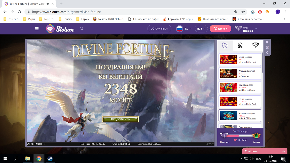
Task: Mute the Divine Fortune browser tab audio
Action: [48, 4]
